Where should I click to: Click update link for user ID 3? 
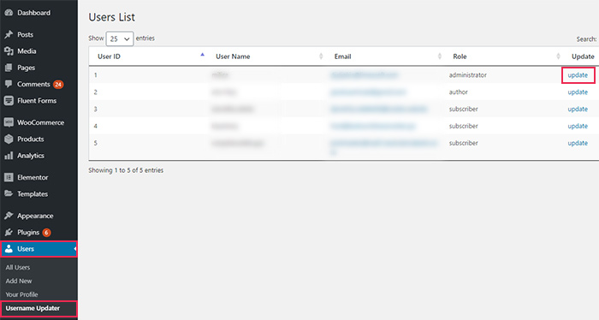(578, 110)
